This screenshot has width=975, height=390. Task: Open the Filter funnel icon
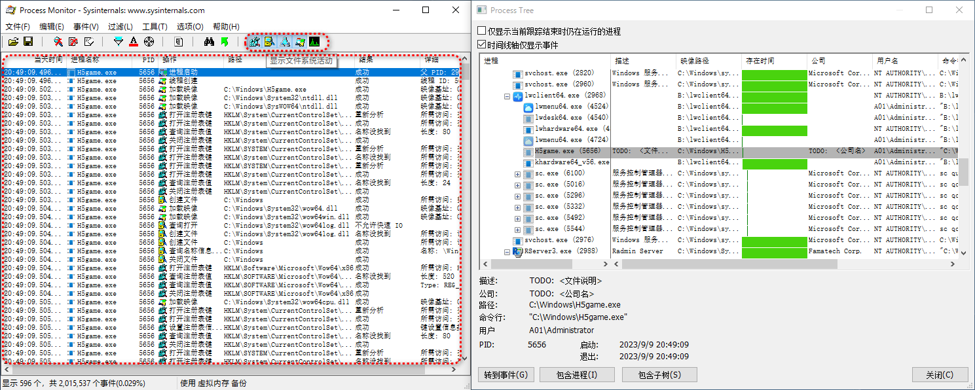click(x=119, y=42)
